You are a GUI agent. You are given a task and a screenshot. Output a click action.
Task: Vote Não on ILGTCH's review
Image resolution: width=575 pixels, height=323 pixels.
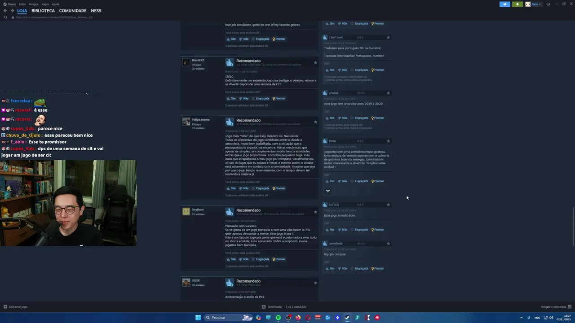tap(342, 230)
